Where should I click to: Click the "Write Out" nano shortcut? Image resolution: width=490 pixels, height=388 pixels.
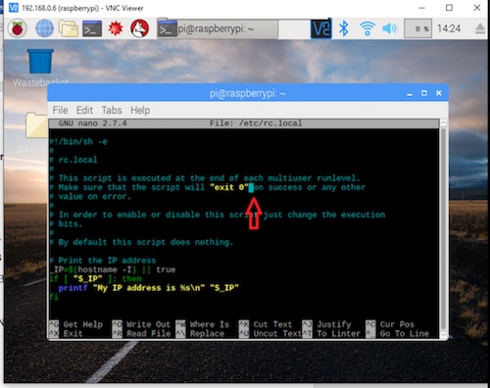[x=148, y=324]
